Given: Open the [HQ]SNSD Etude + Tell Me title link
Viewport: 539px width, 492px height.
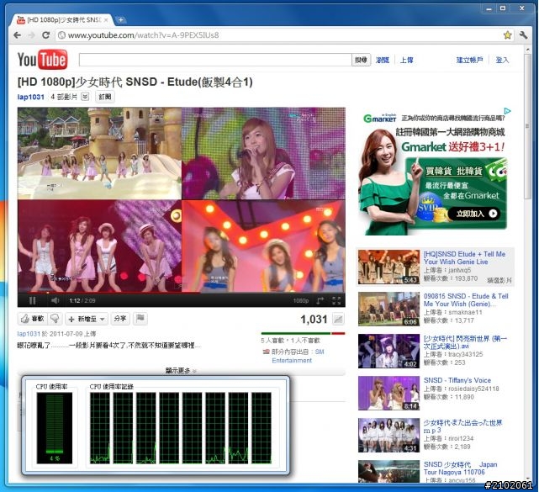Looking at the screenshot, I should [x=464, y=258].
